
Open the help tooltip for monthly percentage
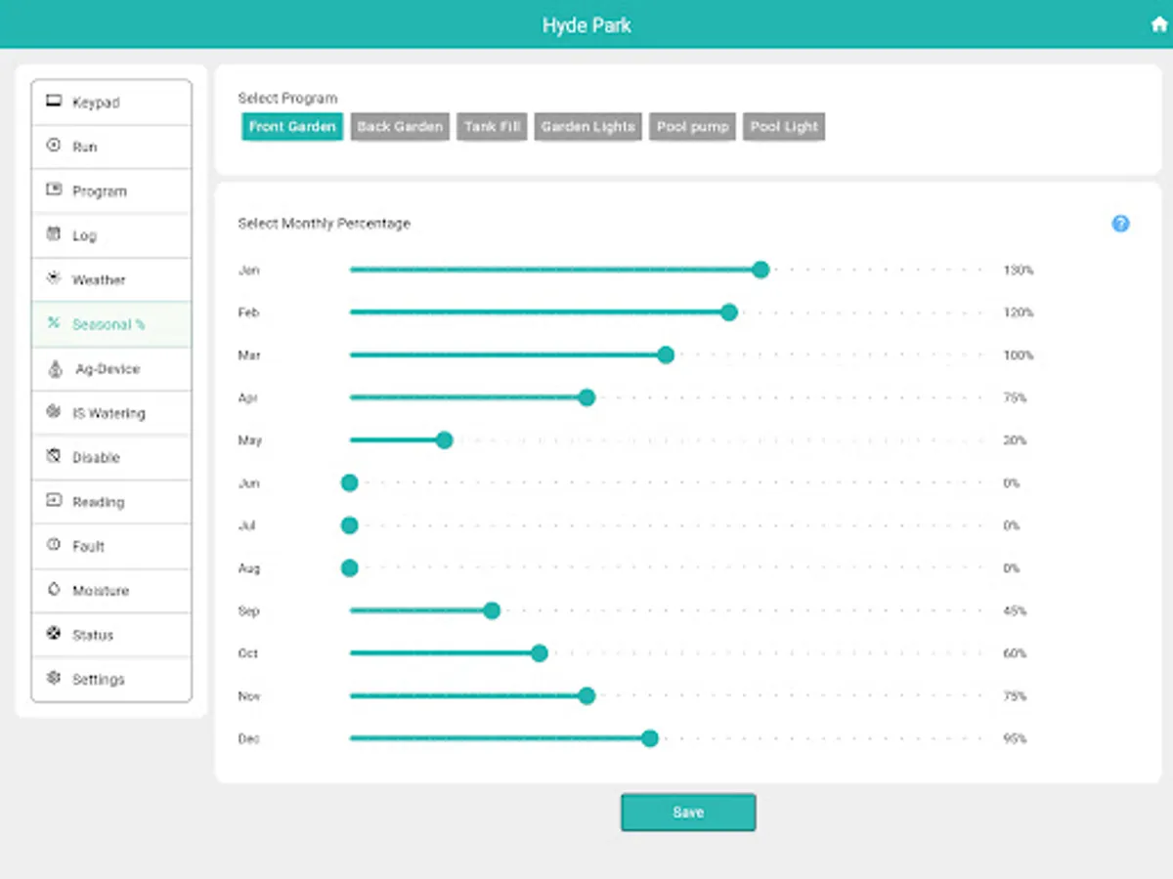tap(1120, 224)
